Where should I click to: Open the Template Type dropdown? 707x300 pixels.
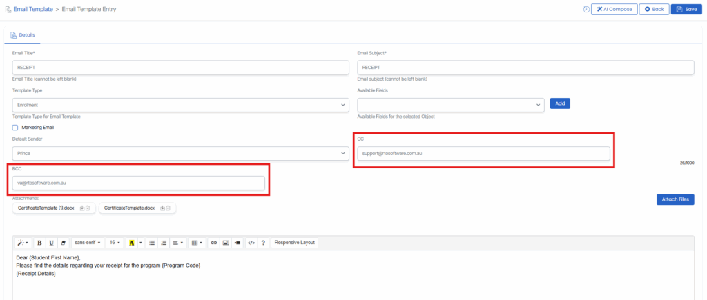click(181, 104)
